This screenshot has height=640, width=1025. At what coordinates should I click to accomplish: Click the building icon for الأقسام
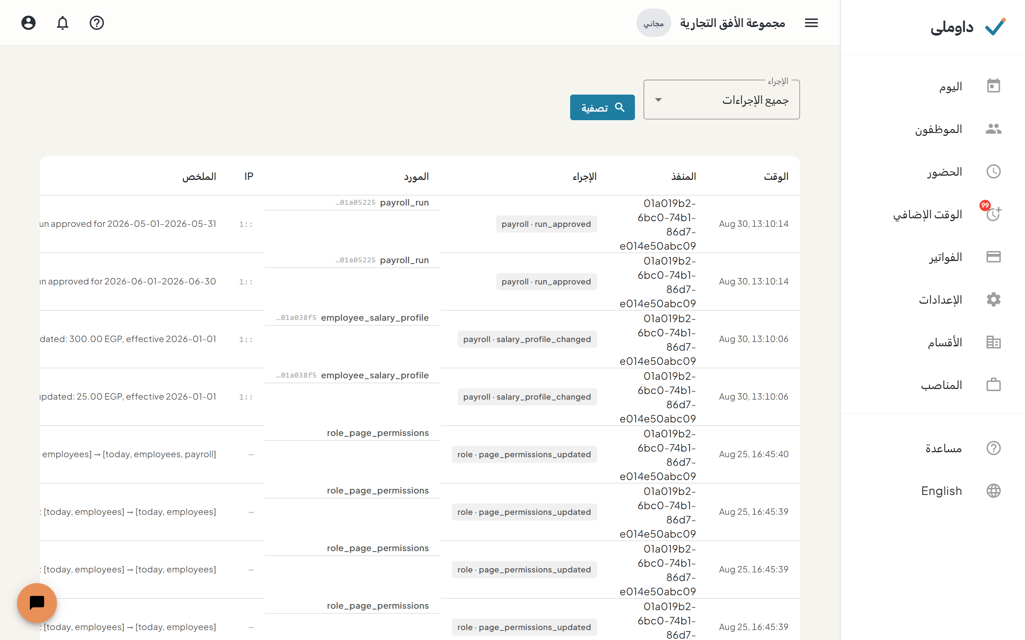[x=993, y=342]
